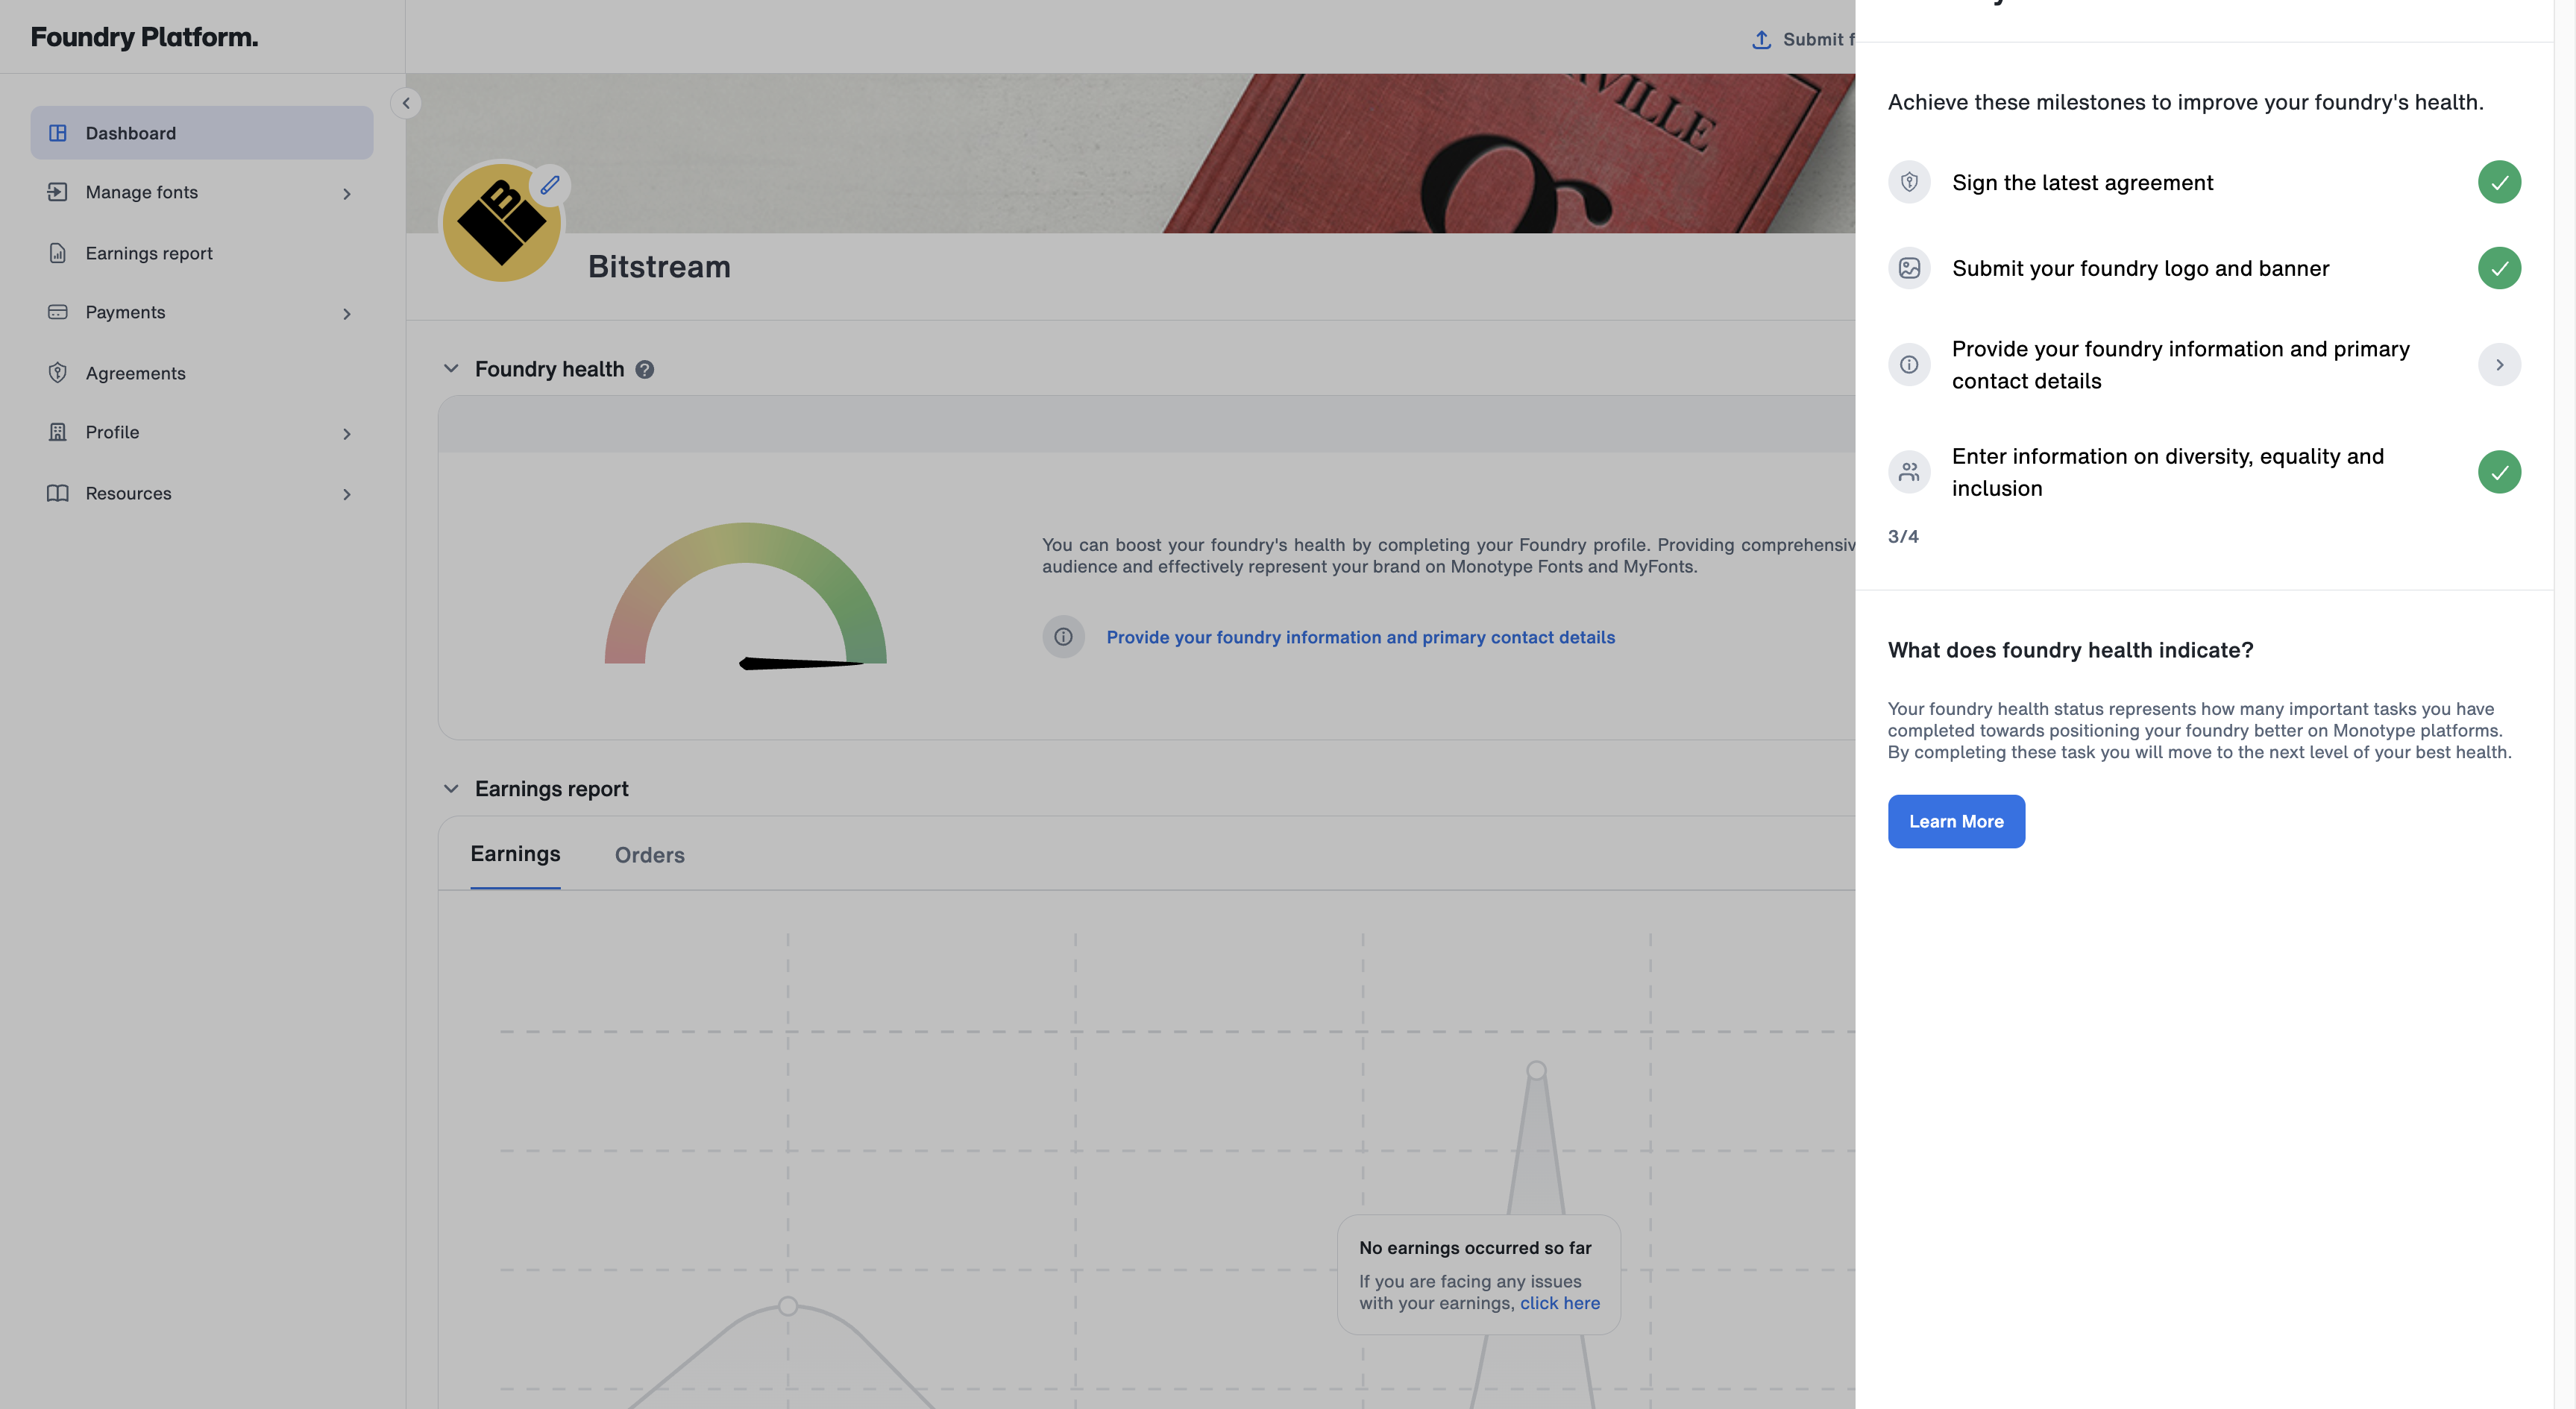Viewport: 2576px width, 1409px height.
Task: Click the pencil icon on the Bitstream logo
Action: [x=550, y=185]
